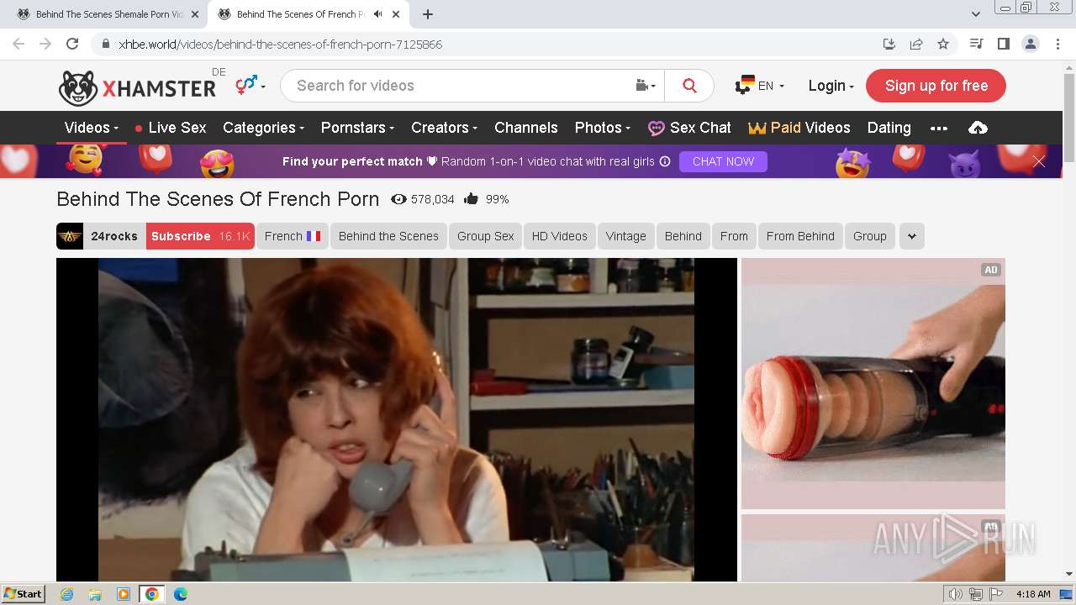Click the volume tray icon

tap(955, 594)
